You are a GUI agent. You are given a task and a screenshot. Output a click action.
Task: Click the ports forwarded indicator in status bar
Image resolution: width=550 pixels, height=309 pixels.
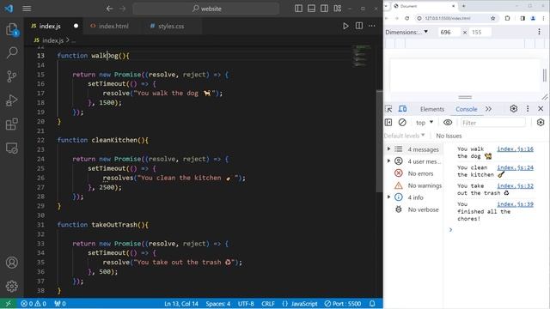60,303
